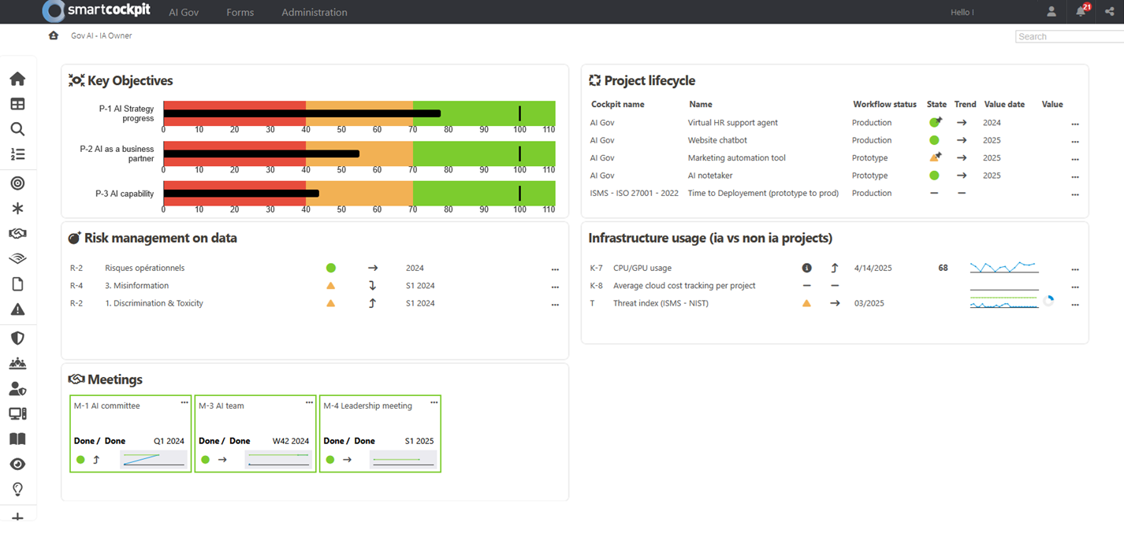
Task: Open three-dot menu on M-1 AI committee card
Action: pyautogui.click(x=184, y=402)
